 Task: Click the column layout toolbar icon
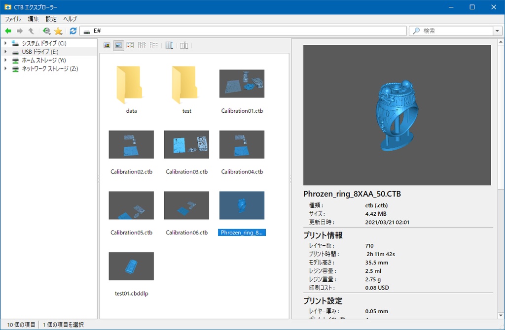184,45
